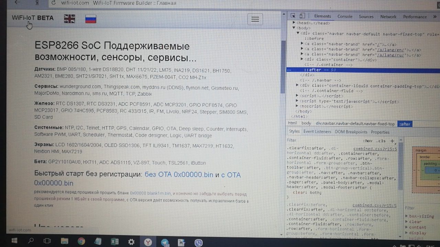Open the Event Listeners pane tab

click(317, 132)
